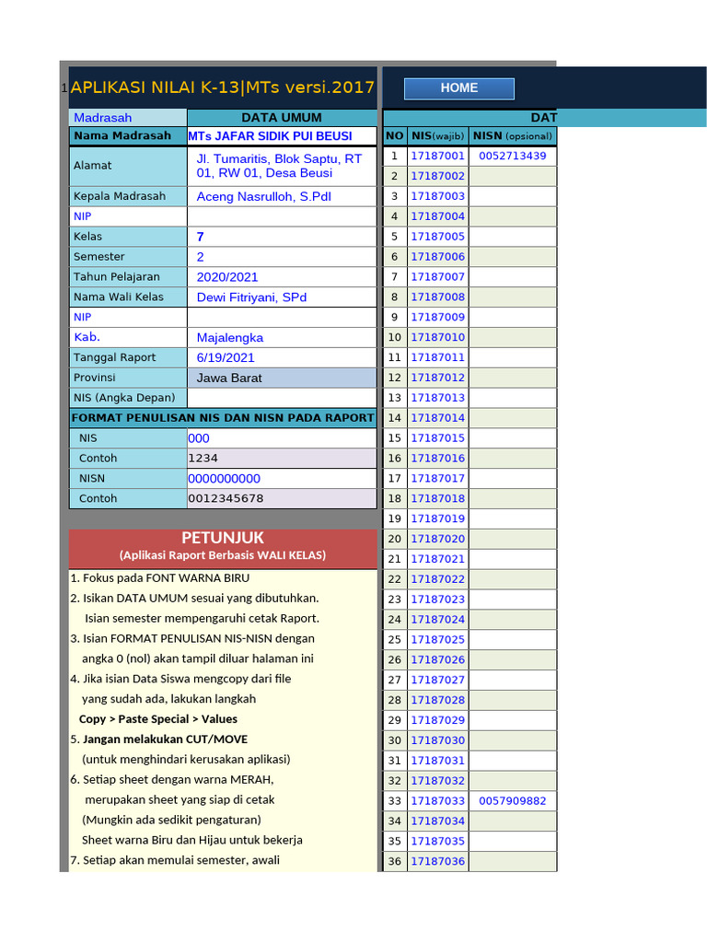707x943 pixels.
Task: Select NIS cell 17187019
Action: point(437,518)
